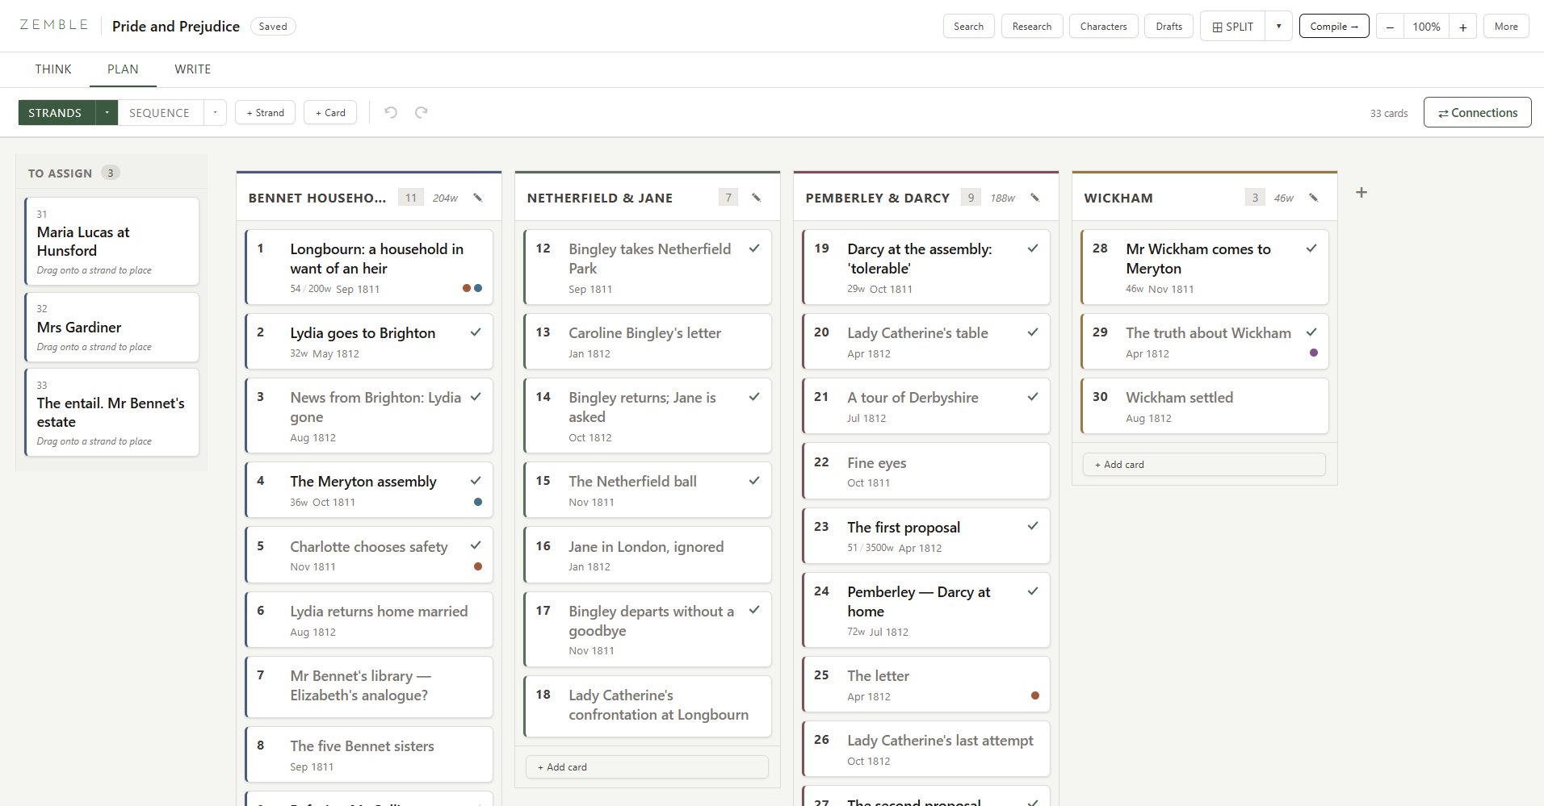The height and width of the screenshot is (806, 1544).
Task: Open the SPLIT view dropdown arrow
Action: 1278,27
